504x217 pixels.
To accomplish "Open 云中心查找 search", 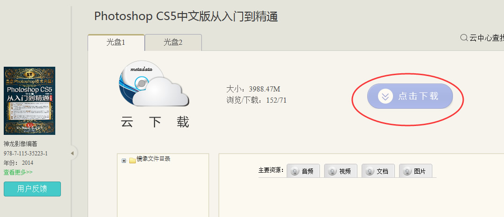I will click(482, 38).
